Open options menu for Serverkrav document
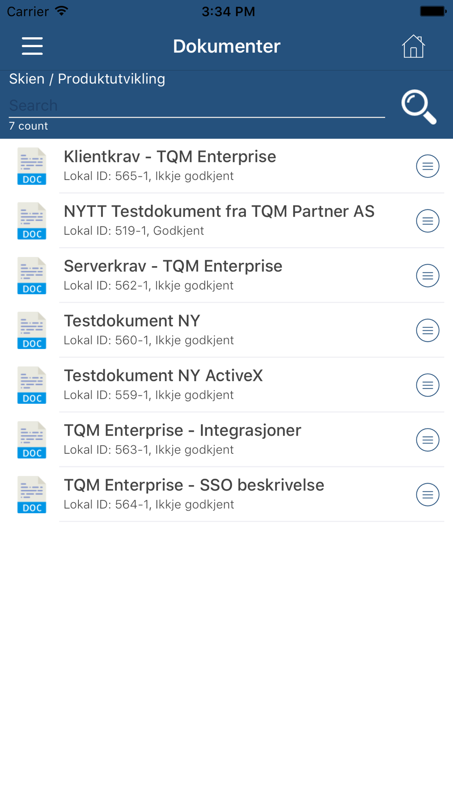Viewport: 453px width, 806px height. (428, 276)
